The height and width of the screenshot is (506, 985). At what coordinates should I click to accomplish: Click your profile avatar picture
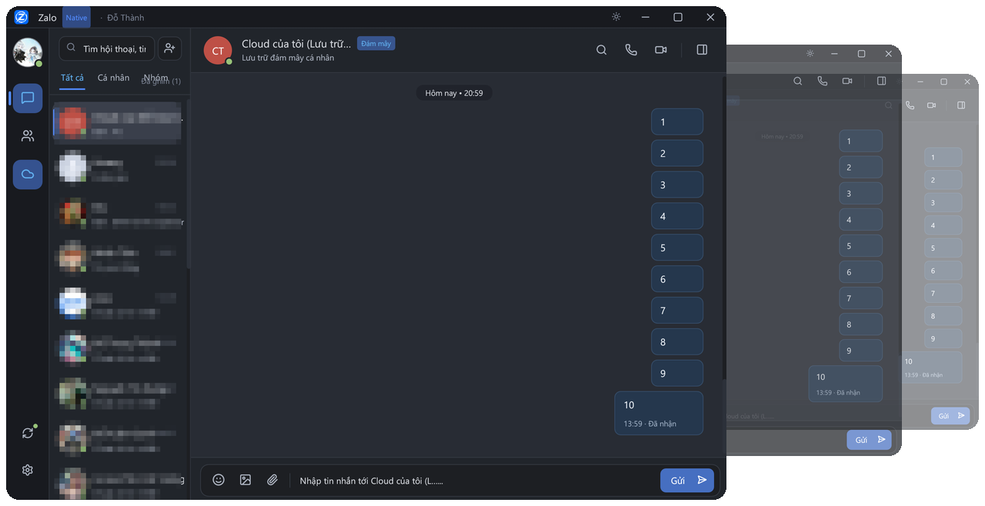tap(28, 52)
